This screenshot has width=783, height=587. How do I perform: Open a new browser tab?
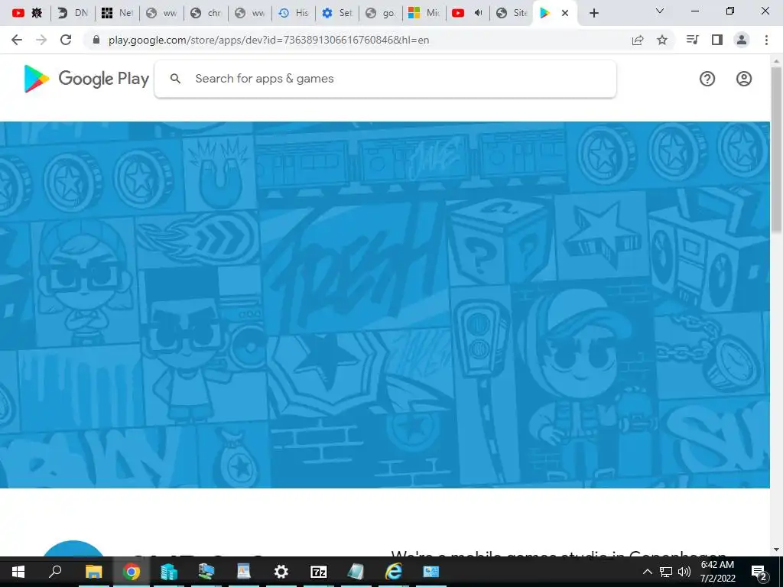pyautogui.click(x=593, y=13)
